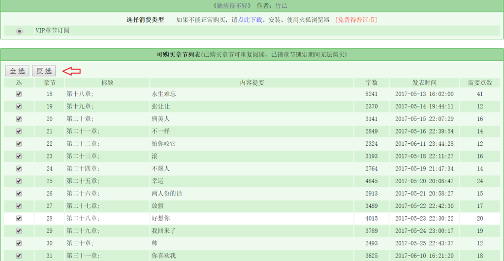
Task: Uncheck chapter 19 张让让 checkbox
Action: coord(19,106)
